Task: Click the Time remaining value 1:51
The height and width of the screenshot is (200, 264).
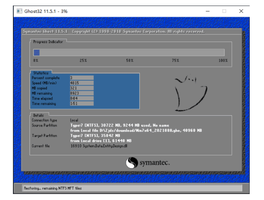Action: click(x=82, y=104)
